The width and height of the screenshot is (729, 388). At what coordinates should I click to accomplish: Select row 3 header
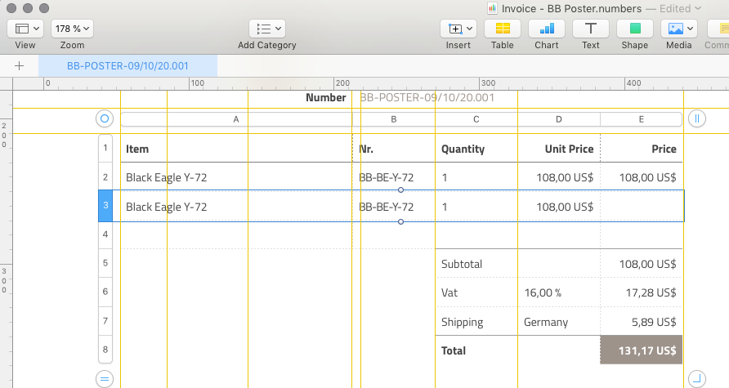tap(105, 206)
